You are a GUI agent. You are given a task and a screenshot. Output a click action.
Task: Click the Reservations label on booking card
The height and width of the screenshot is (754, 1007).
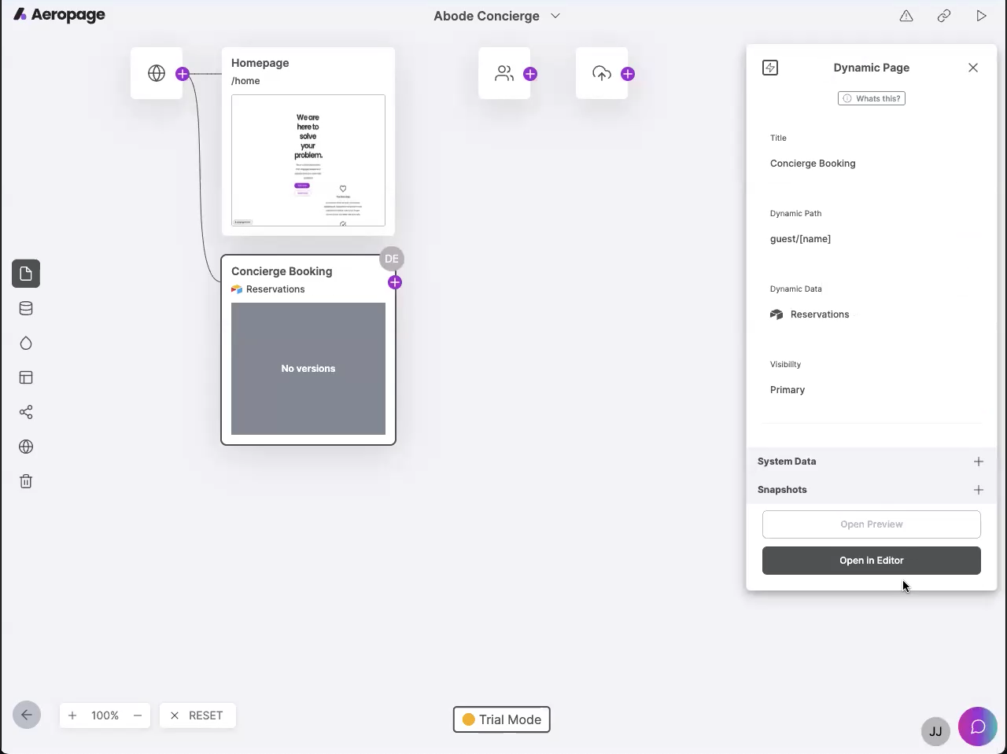click(x=275, y=289)
